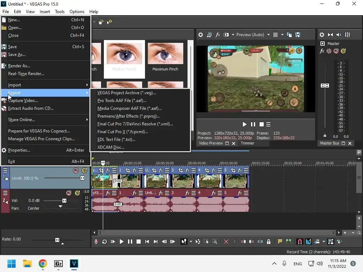Close the Video Preview tab
This screenshot has width=363, height=272.
(234, 143)
